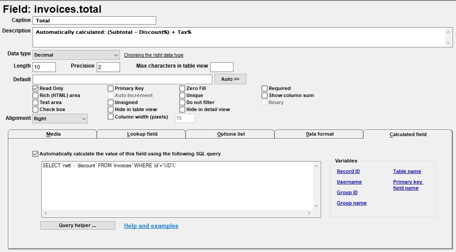Screen dimensions: 456x252
Task: Insert the Record ID variable
Action: point(348,171)
